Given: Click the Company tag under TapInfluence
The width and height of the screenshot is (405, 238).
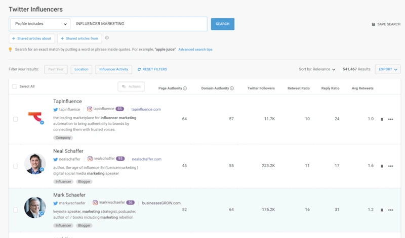Looking at the screenshot, I should (x=63, y=138).
